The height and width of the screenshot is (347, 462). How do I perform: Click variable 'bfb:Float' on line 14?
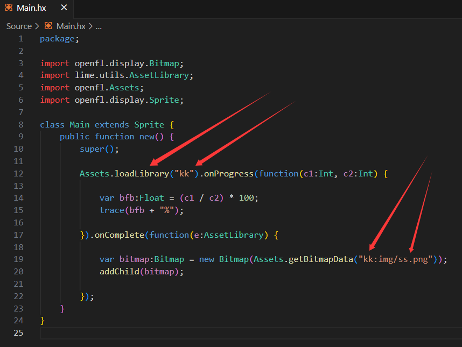pyautogui.click(x=142, y=198)
